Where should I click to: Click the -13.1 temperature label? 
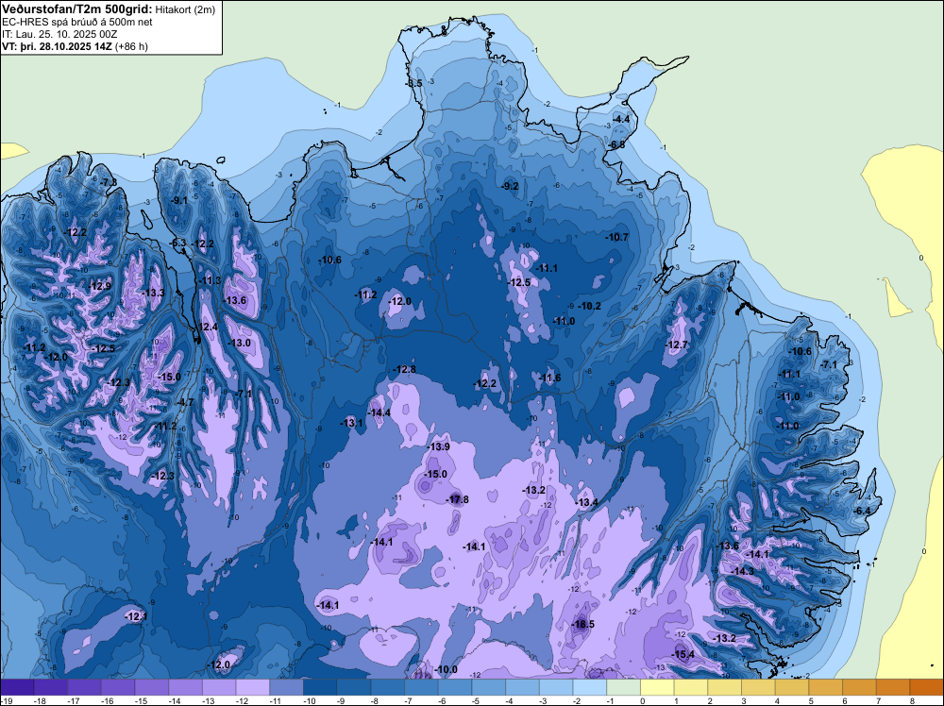click(x=351, y=423)
